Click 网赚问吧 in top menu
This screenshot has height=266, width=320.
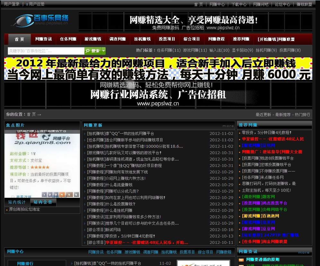point(261,4)
